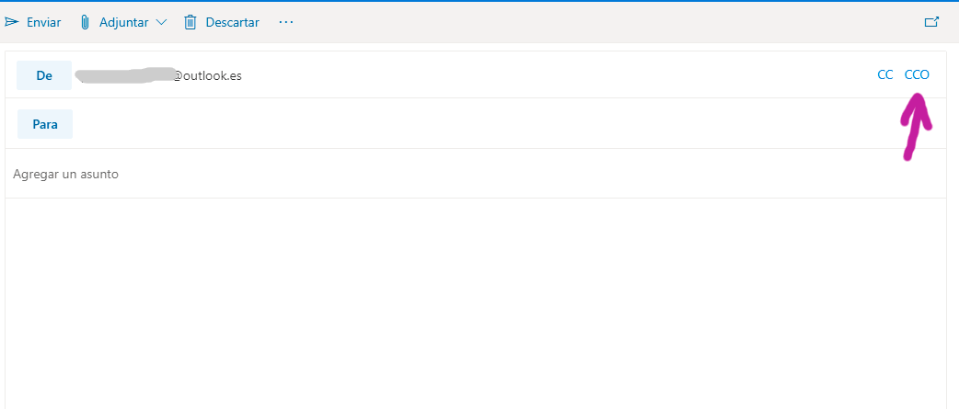Viewport: 959px width, 409px height.
Task: Click the pink hand-drawn arrow annotation
Action: [x=914, y=127]
